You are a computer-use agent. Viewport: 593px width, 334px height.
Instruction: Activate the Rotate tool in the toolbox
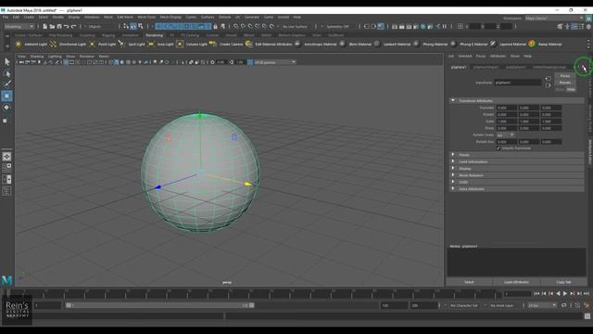(x=6, y=108)
